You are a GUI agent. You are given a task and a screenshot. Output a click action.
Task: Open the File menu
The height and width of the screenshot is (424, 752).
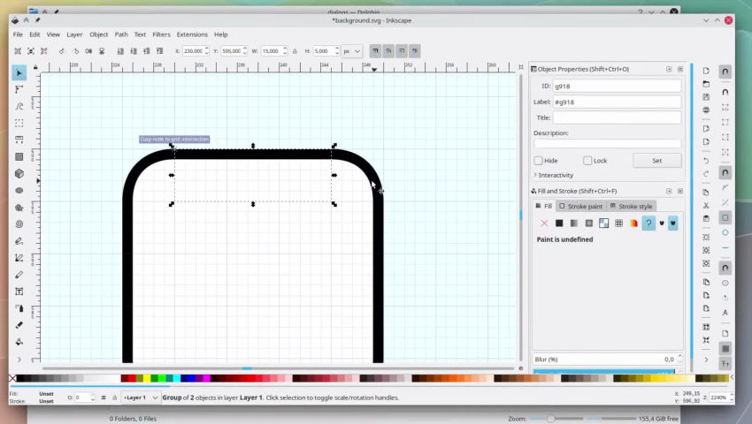click(18, 34)
